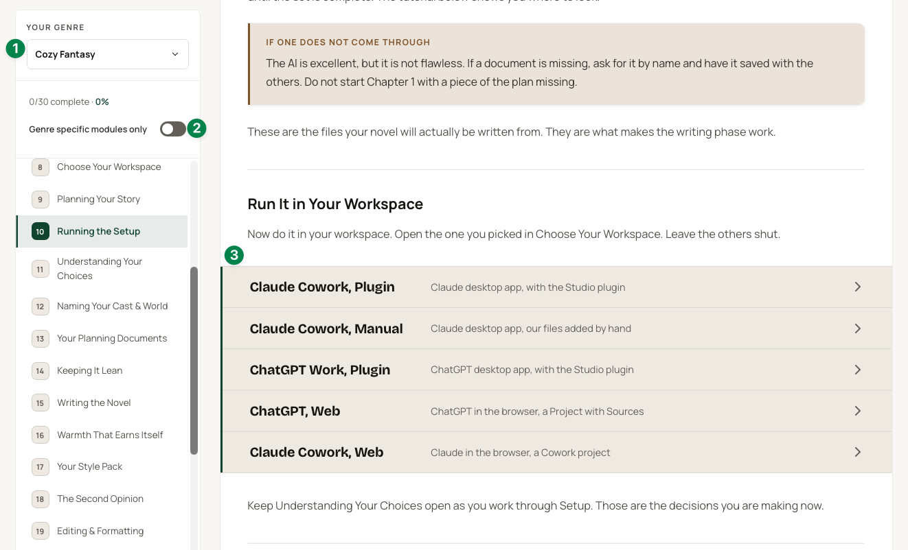
Task: Toggle Genre specific modules only switch
Action: pos(173,129)
